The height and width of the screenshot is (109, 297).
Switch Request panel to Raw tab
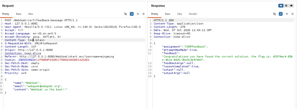[x=19, y=14]
